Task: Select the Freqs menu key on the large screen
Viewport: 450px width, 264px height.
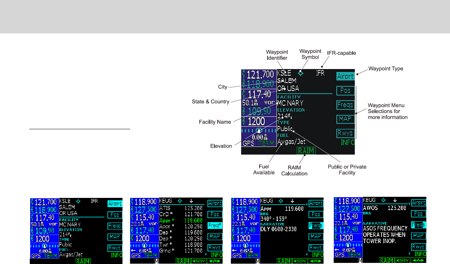Action: (345, 105)
